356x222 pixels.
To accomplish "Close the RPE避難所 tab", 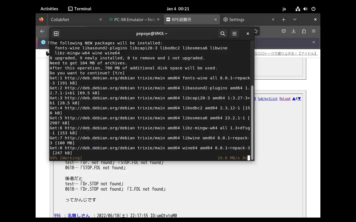I will pos(215,20).
